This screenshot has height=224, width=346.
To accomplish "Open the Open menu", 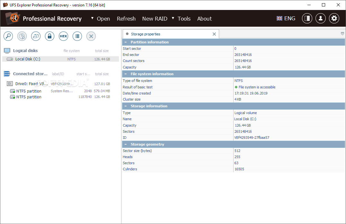I will tap(103, 19).
